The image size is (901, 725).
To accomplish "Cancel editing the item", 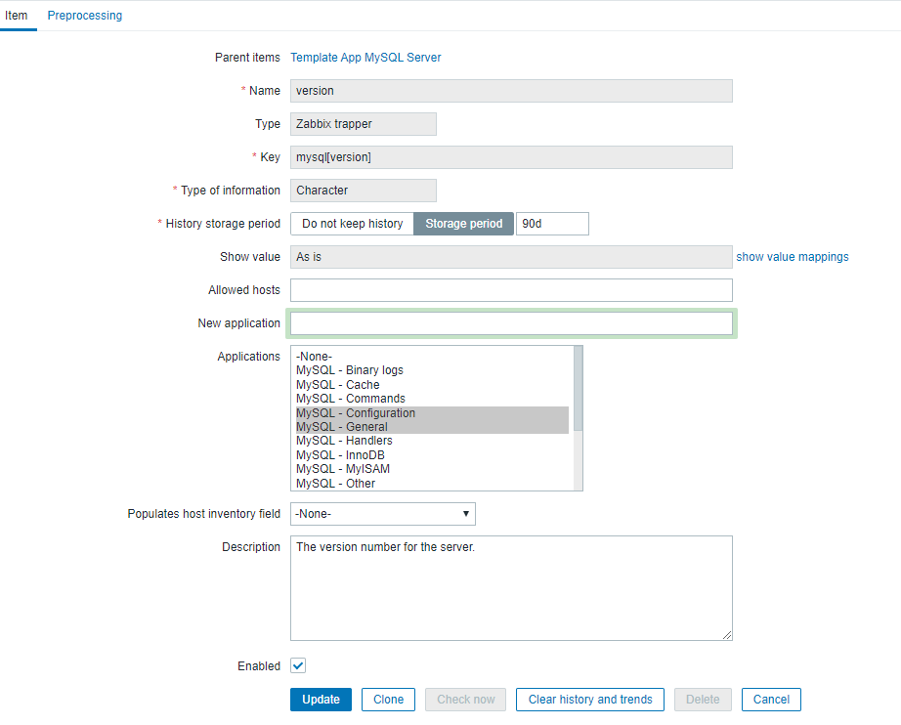I will tap(771, 700).
